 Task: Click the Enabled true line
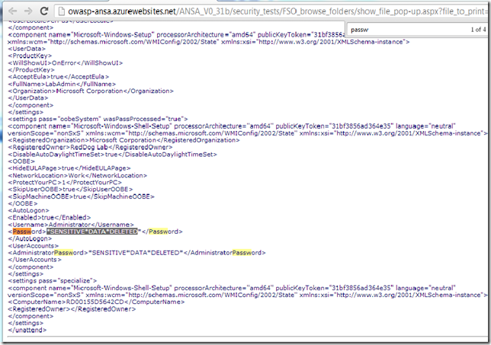click(x=49, y=218)
